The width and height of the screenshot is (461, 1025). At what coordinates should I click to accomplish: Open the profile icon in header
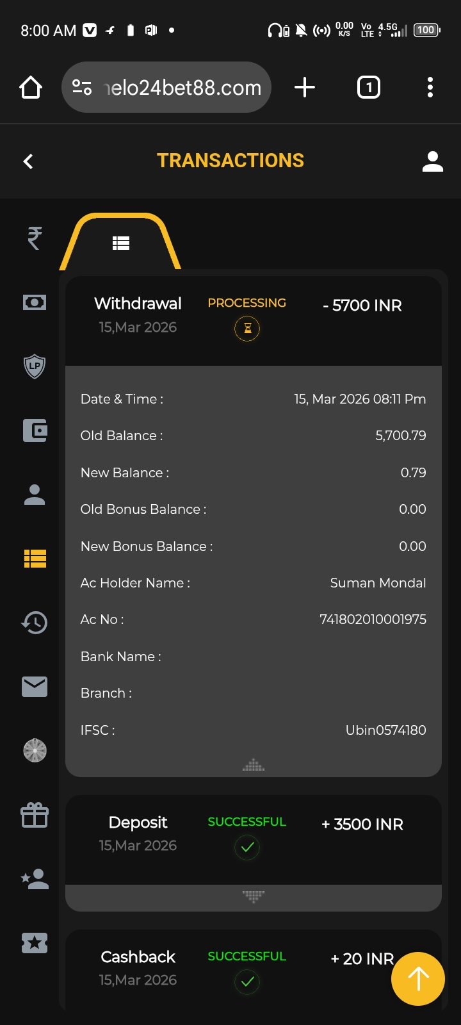pos(433,161)
